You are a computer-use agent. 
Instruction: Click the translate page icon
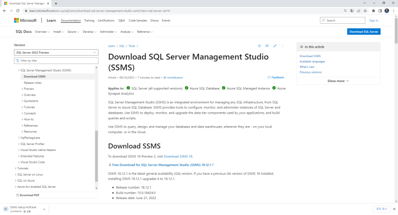click(352, 11)
